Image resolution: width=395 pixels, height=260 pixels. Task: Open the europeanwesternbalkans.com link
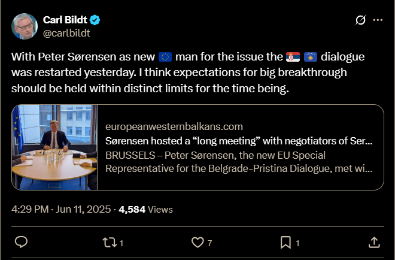click(x=174, y=126)
